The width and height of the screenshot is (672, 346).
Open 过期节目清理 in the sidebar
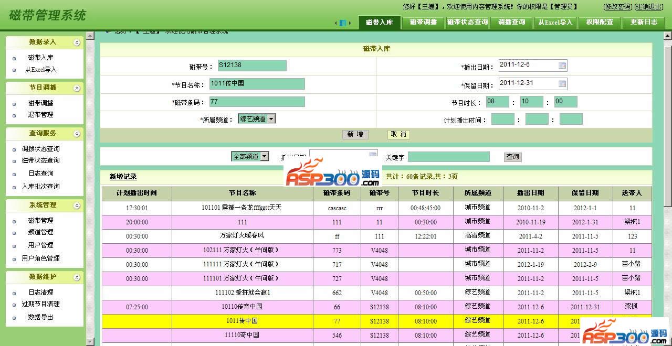pos(41,304)
